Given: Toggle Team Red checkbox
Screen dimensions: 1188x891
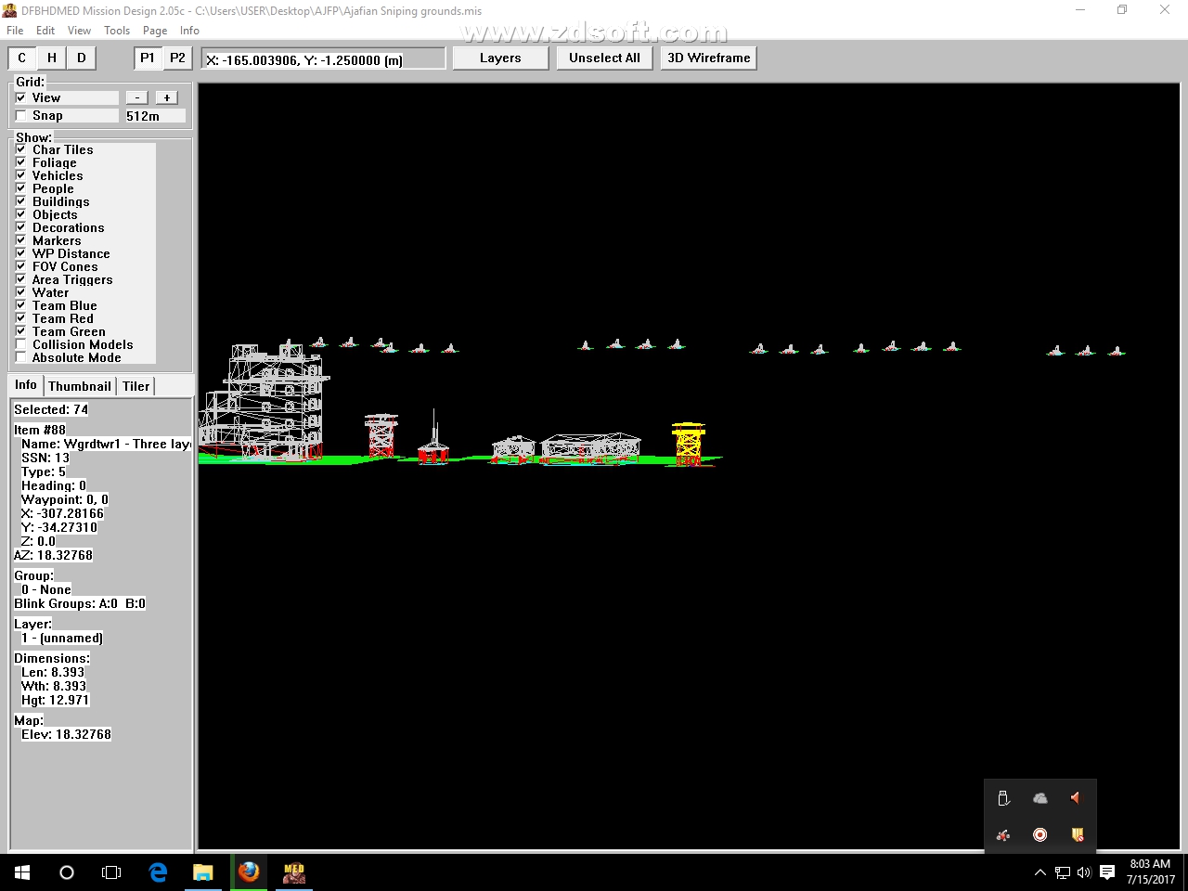Looking at the screenshot, I should pyautogui.click(x=21, y=318).
